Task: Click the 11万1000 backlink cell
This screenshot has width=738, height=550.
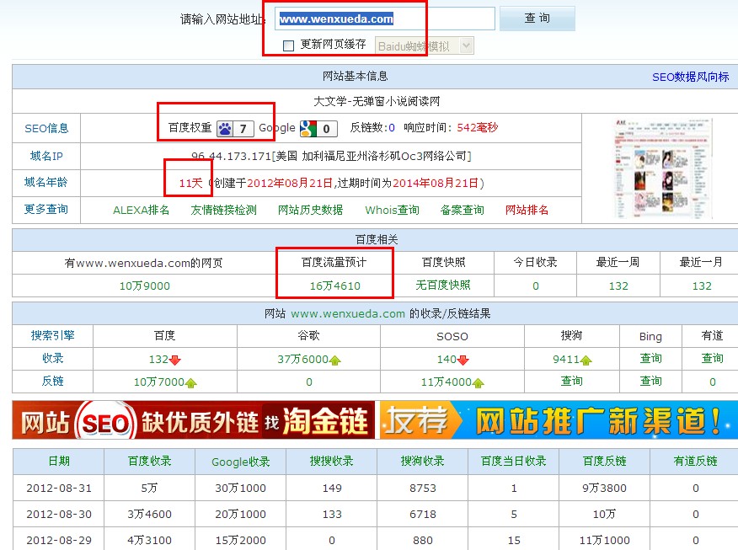Action: point(604,540)
